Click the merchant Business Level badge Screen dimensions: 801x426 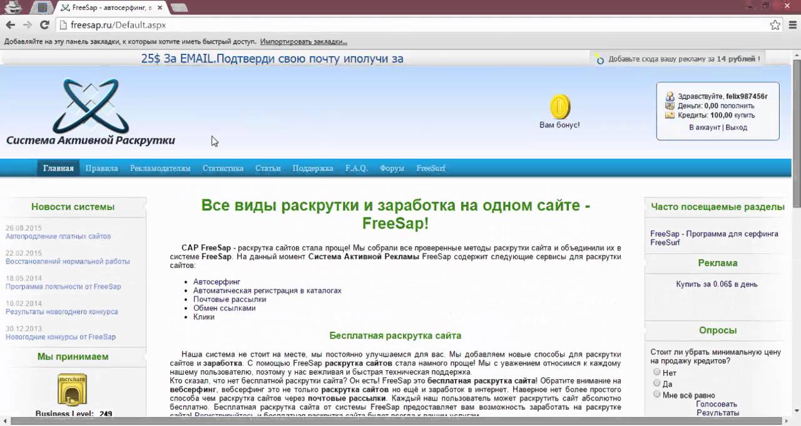coord(72,390)
